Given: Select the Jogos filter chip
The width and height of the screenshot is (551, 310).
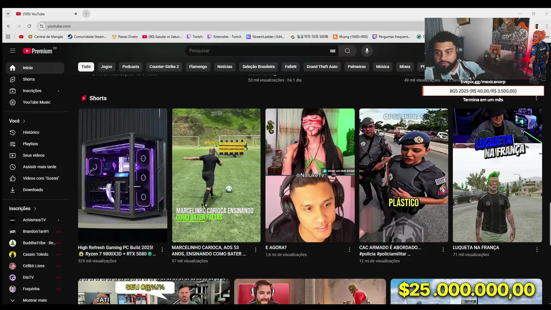Looking at the screenshot, I should tap(106, 67).
